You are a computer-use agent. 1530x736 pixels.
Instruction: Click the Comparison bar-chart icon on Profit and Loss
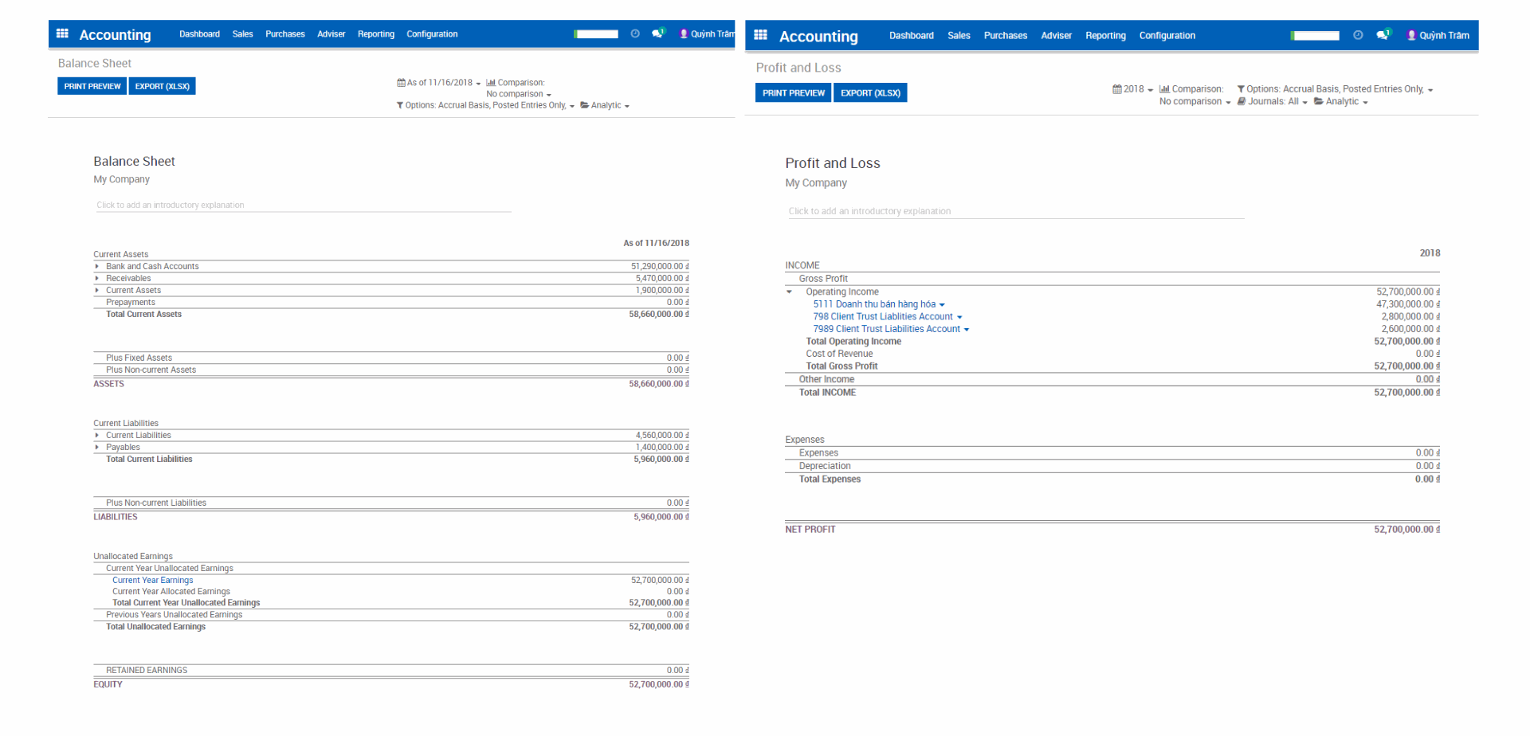point(1163,88)
